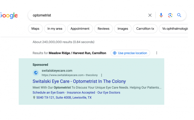Viewport: 194px width, 120px height.
Task: Open the Schedule an Eye Exam sitelink
Action: tap(48, 93)
